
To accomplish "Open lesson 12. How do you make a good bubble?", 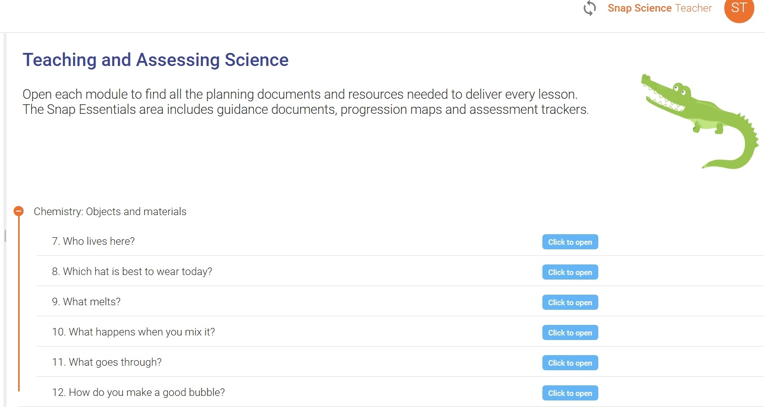I will click(x=570, y=393).
